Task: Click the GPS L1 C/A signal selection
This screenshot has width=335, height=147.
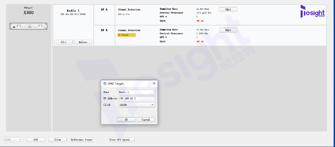Action: point(124,14)
